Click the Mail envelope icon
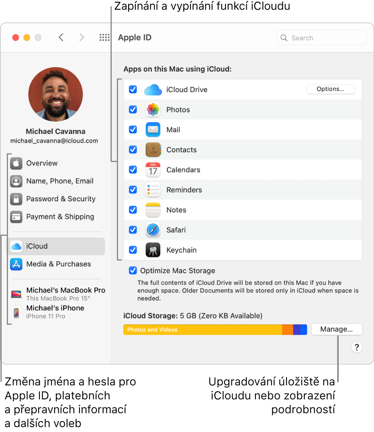 (x=153, y=129)
